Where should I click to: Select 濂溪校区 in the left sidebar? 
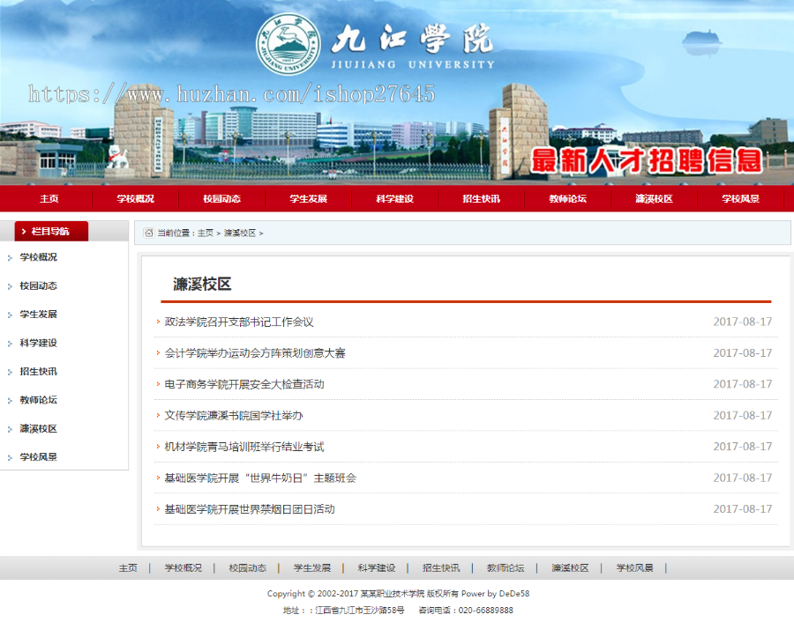(39, 429)
